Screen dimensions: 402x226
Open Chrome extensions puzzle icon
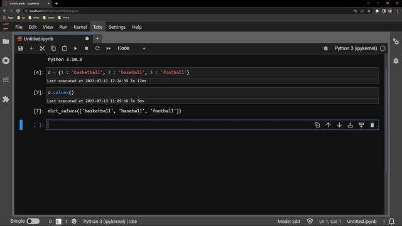point(377,11)
